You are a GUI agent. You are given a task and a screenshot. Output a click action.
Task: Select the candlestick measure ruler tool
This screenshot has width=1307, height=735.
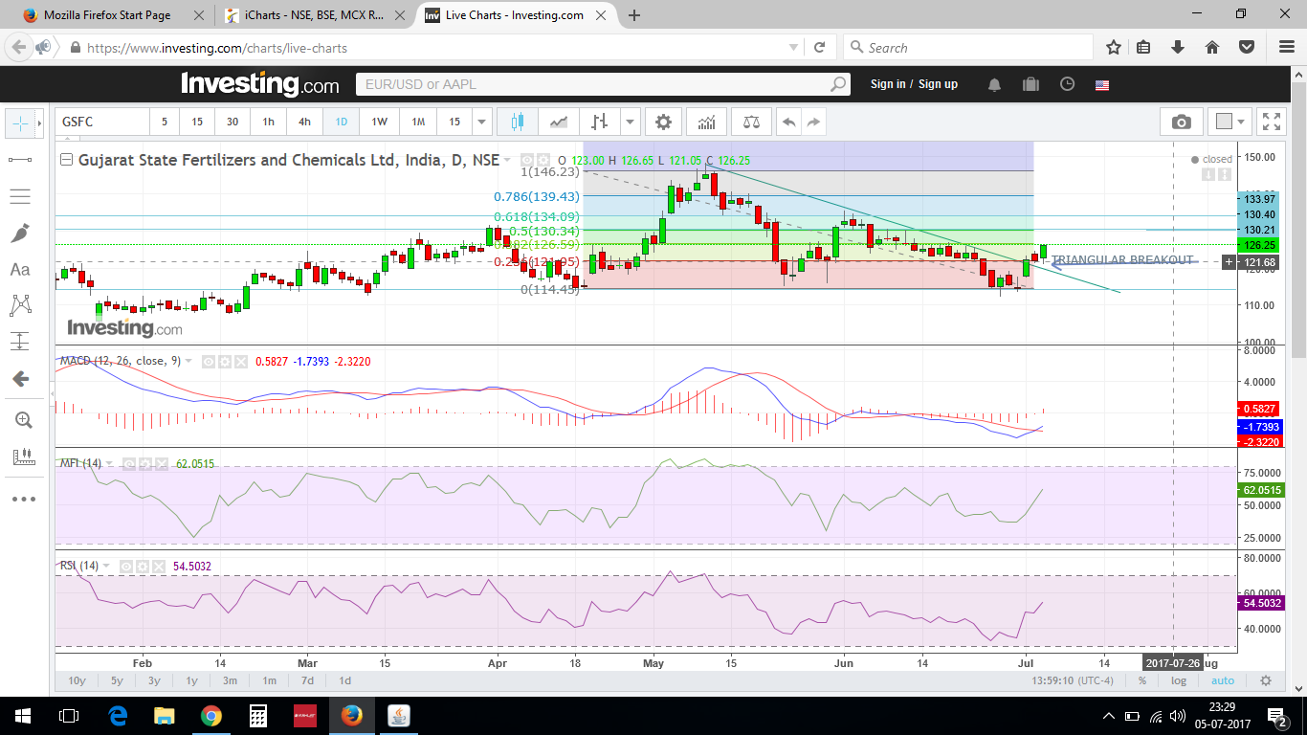[23, 457]
